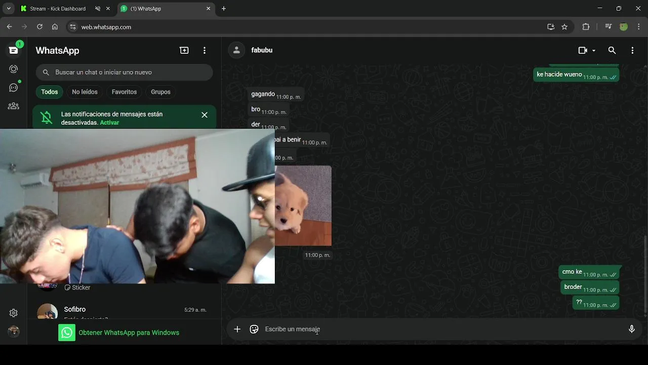648x365 pixels.
Task: Open the attach plus button
Action: tap(237, 329)
